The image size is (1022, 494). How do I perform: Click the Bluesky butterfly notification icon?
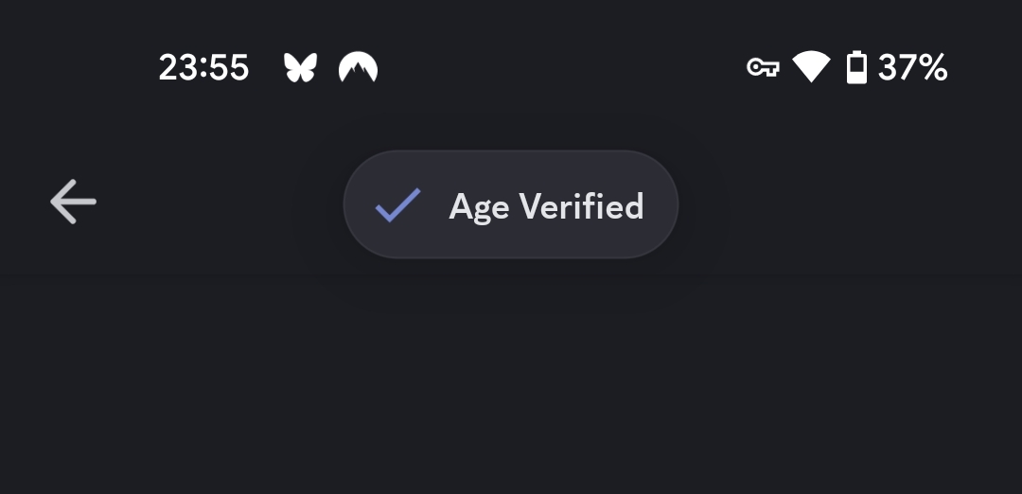point(300,67)
